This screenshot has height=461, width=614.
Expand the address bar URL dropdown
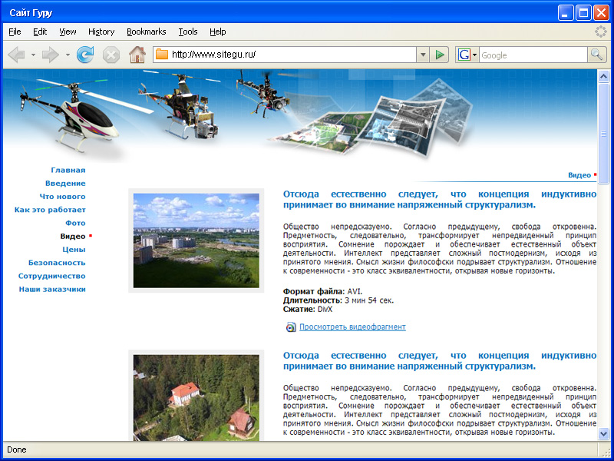click(423, 55)
